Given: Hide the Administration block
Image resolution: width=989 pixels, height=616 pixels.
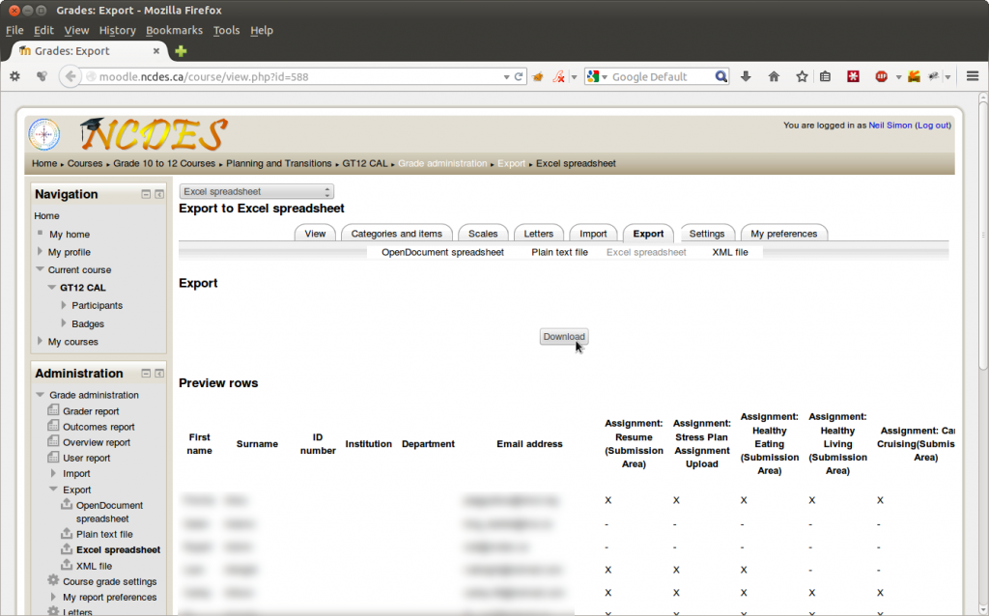Looking at the screenshot, I should tap(146, 374).
